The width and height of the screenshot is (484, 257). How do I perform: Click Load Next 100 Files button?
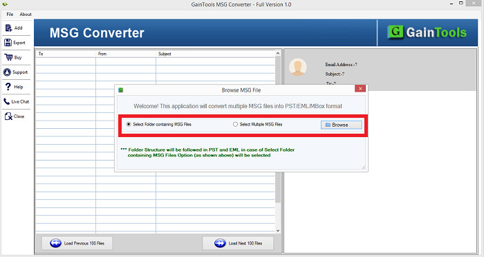click(238, 243)
